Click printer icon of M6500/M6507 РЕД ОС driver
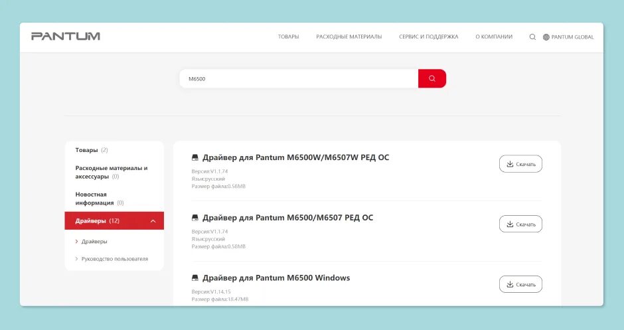Viewport: 624px width, 330px height. point(195,218)
